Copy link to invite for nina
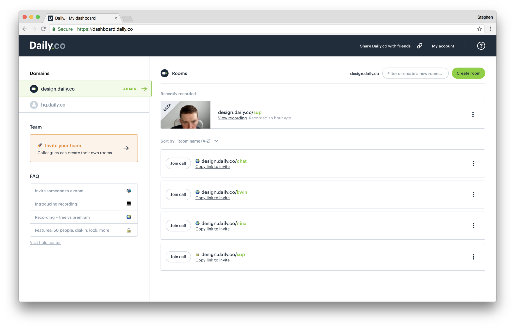This screenshot has width=515, height=328. (x=212, y=229)
